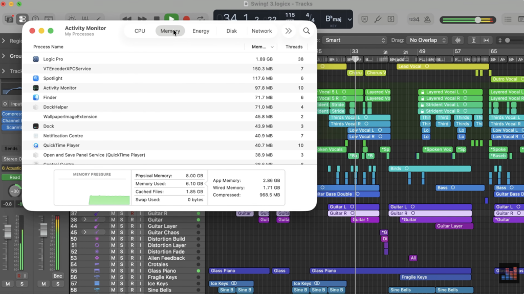524x294 pixels.
Task: Click the Tuner icon in Logic toolbar
Action: [x=378, y=19]
